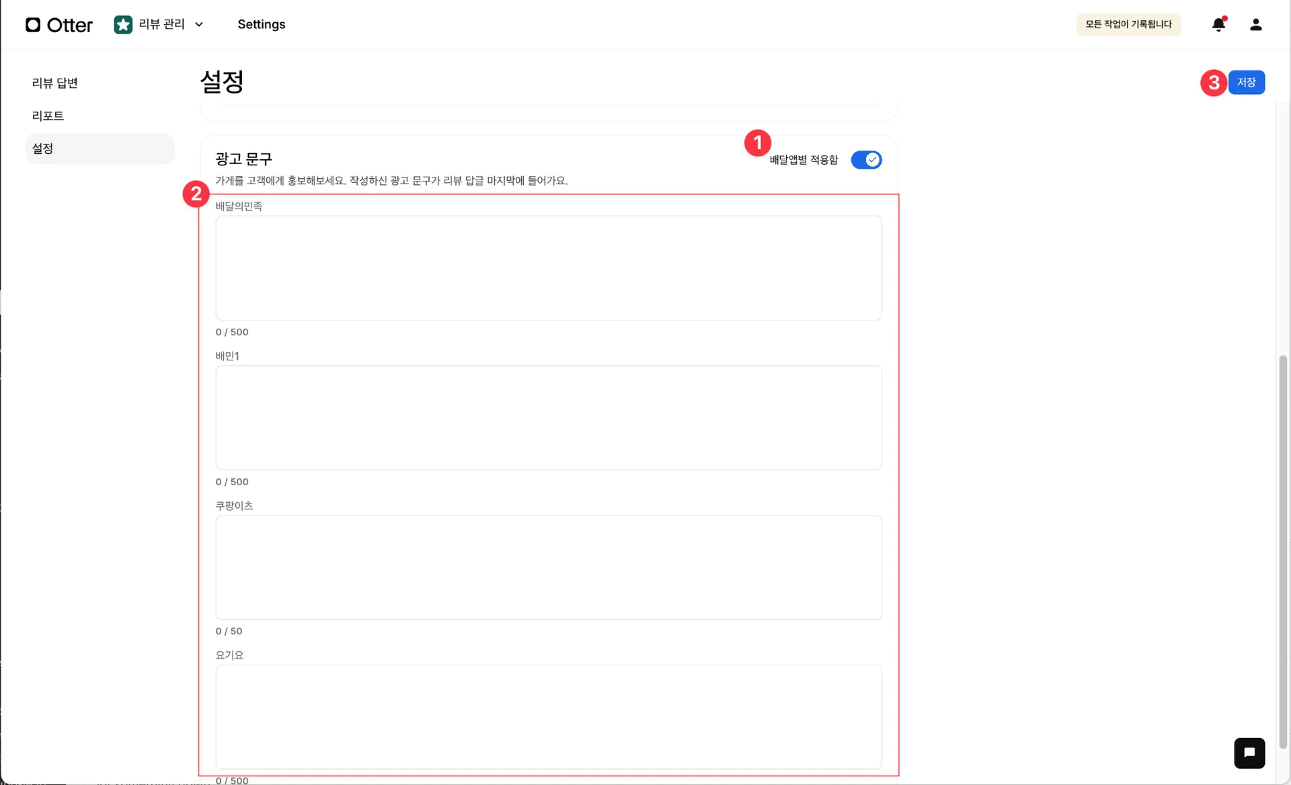Focus the 배민1 ad text field
Image resolution: width=1291 pixels, height=785 pixels.
coord(548,417)
